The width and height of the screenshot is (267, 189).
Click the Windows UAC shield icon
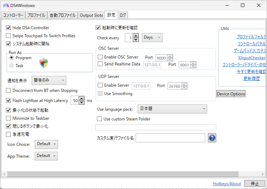[43, 63]
